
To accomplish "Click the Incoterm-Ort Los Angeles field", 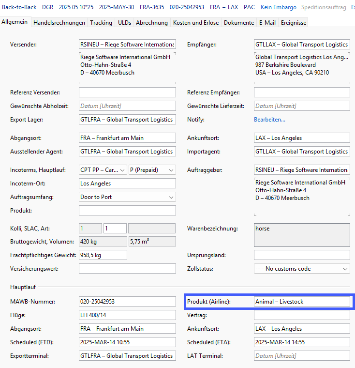I will (127, 184).
